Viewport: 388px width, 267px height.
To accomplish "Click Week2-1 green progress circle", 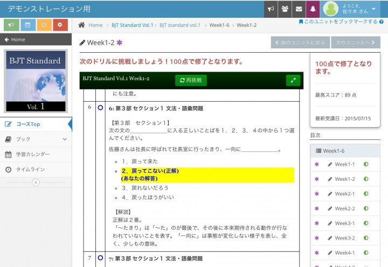I will (366, 194).
